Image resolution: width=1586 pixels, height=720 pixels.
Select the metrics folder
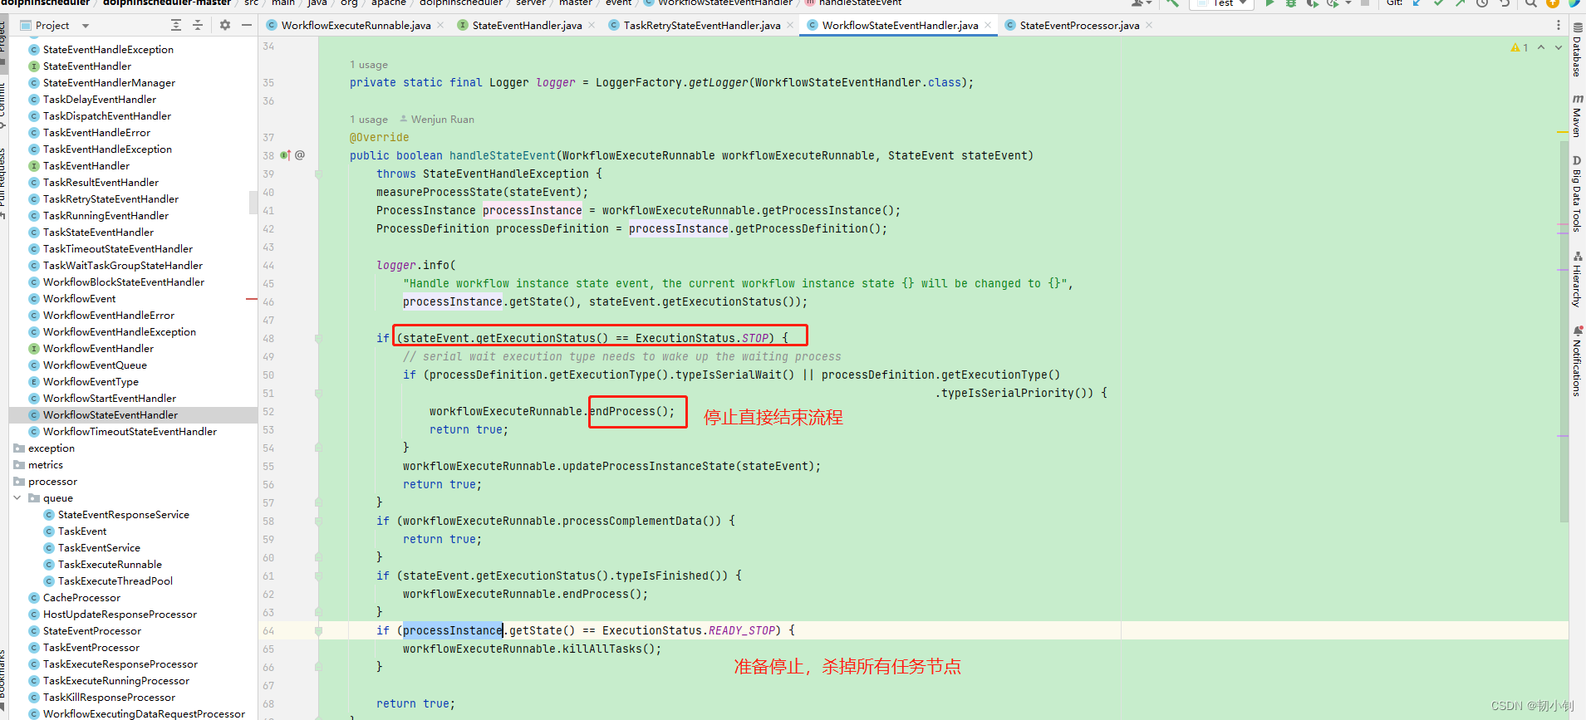pyautogui.click(x=46, y=465)
